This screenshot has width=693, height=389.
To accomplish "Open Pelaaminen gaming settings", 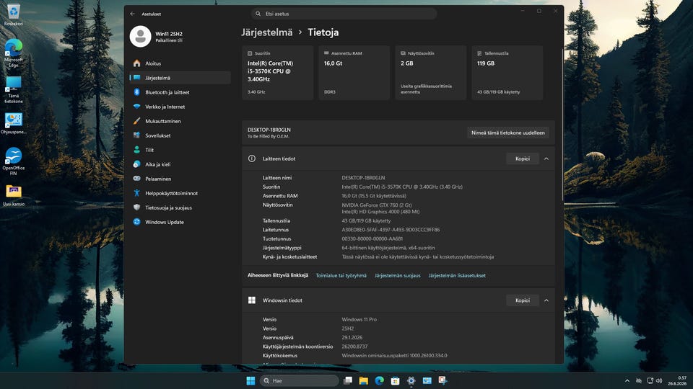I will tap(180, 179).
